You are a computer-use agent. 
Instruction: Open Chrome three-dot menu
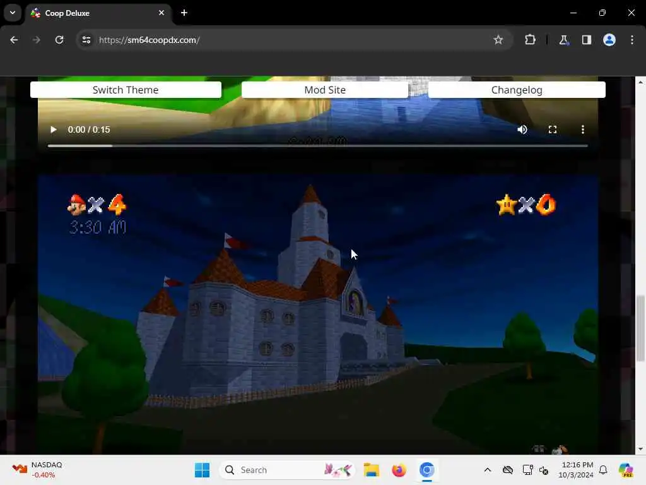632,40
